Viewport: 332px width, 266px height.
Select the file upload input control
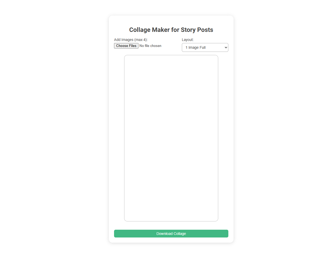point(126,46)
